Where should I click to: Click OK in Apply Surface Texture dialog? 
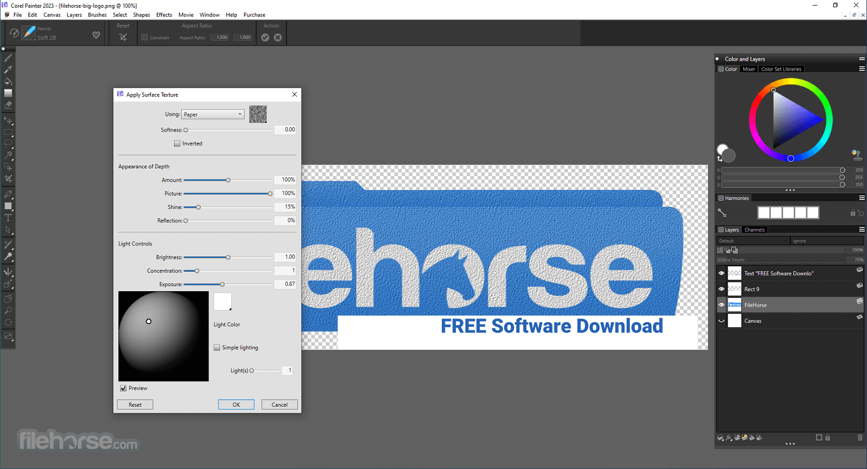click(236, 405)
